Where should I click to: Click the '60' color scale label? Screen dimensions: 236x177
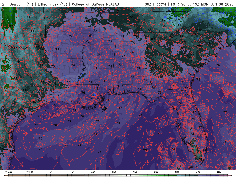click(177, 172)
